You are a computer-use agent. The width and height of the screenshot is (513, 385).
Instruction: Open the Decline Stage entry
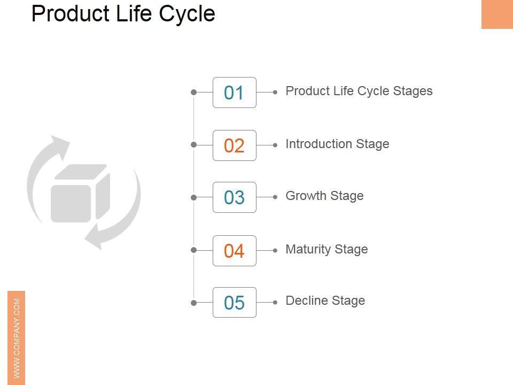(x=325, y=301)
